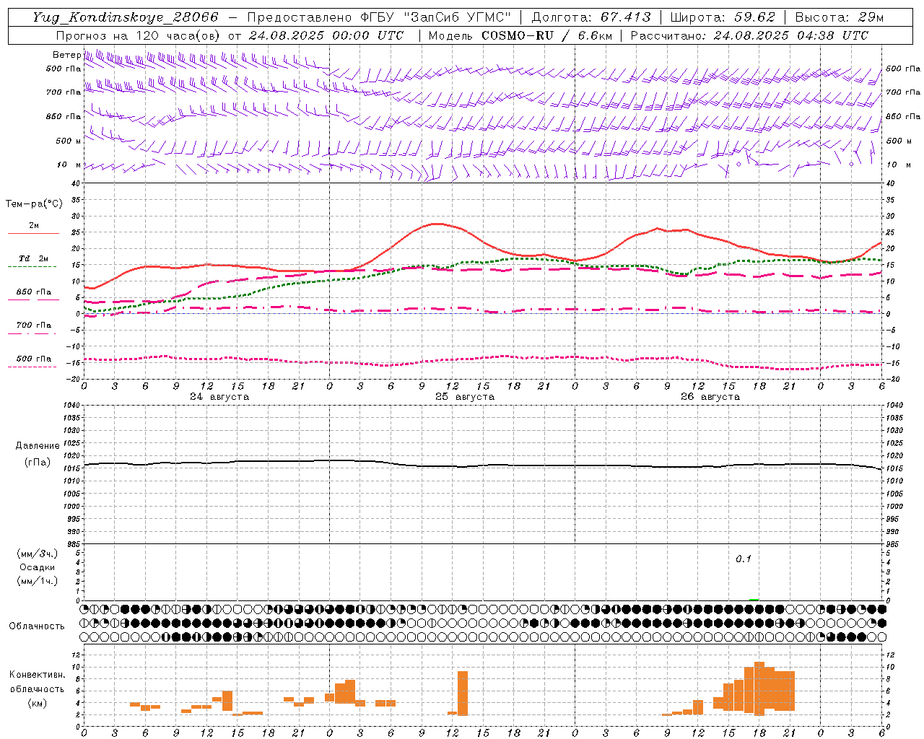Click the '(мм/3ч.)' precipitation unit label
Screen dimensions: 924x739
[38, 554]
